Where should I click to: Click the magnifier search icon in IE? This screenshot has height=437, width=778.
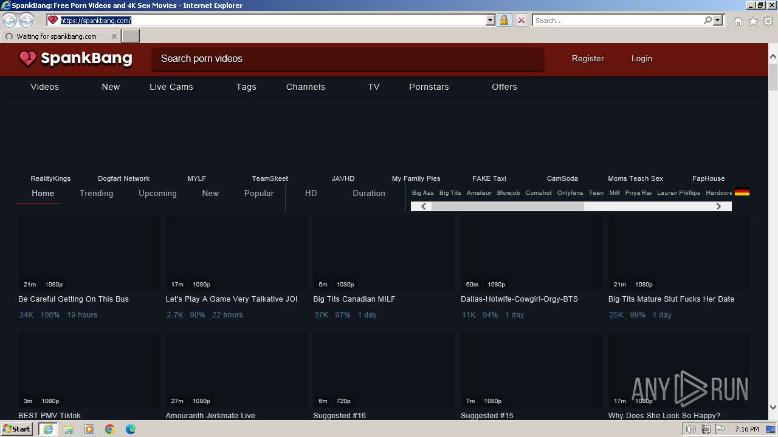pos(707,20)
